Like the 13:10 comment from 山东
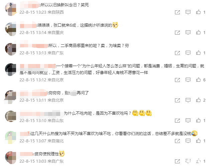The height and width of the screenshot is (168, 212). [x=198, y=120]
